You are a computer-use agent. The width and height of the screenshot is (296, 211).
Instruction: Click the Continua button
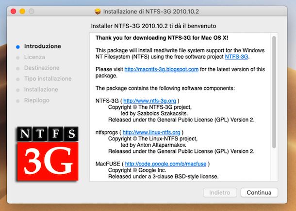click(x=259, y=193)
